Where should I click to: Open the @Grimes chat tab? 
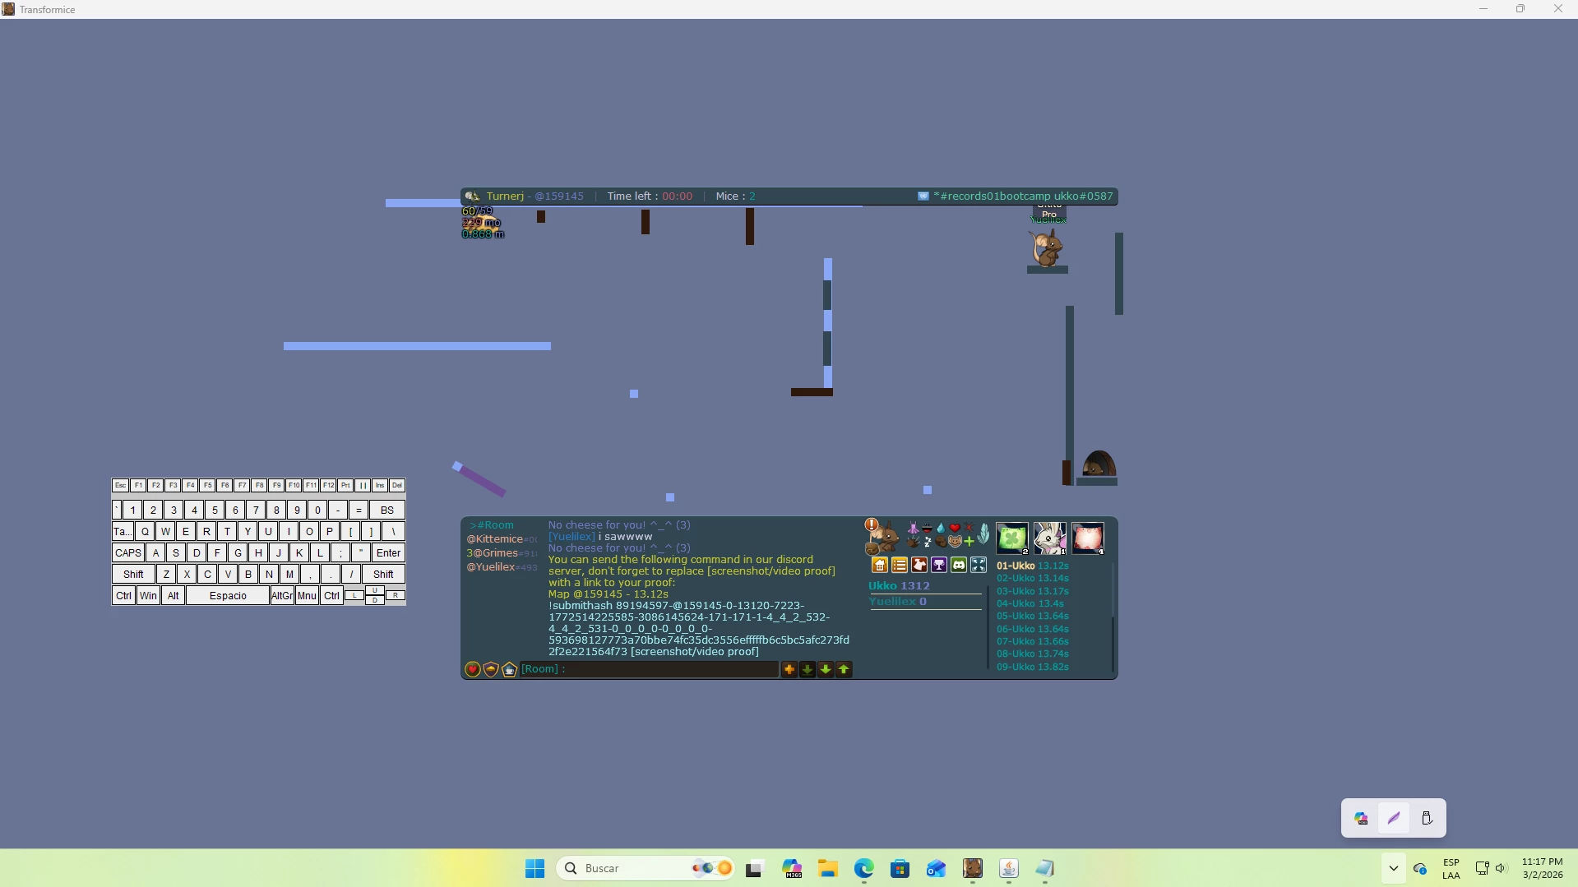coord(502,553)
